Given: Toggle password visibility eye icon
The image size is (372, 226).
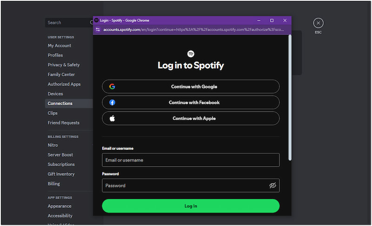Looking at the screenshot, I should point(272,185).
